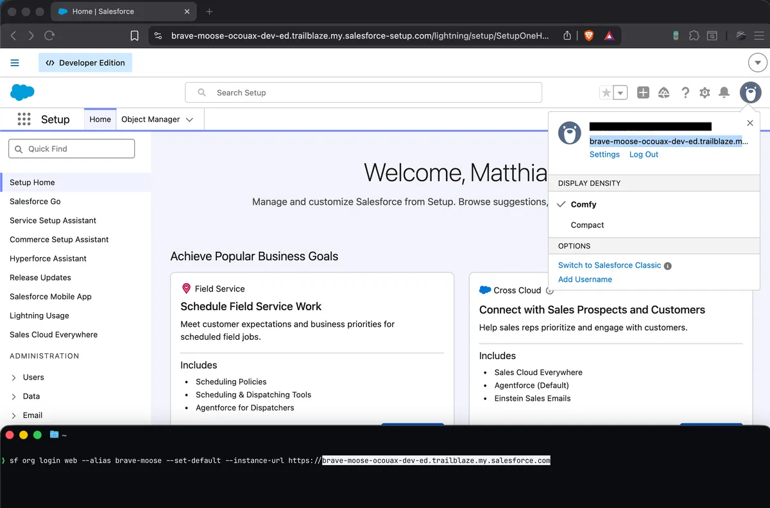Open Lightning Usage
770x508 pixels.
coord(39,315)
